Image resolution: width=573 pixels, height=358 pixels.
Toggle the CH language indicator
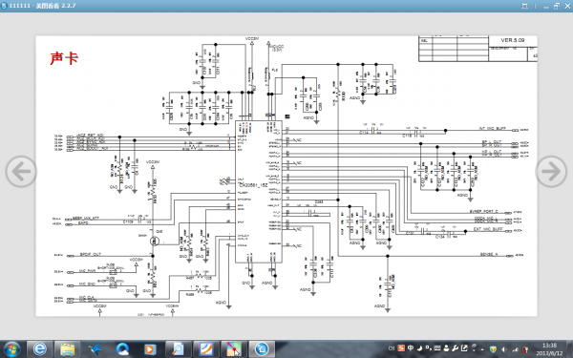tap(392, 348)
